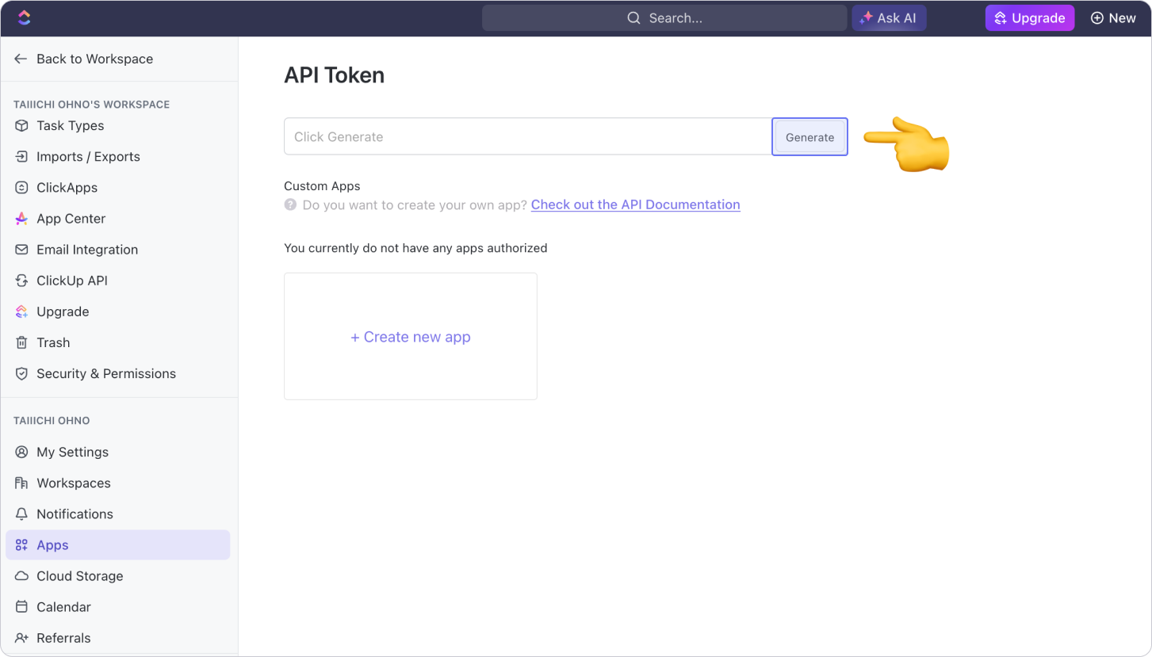This screenshot has height=657, width=1152.
Task: Click the Notifications bell icon
Action: [x=21, y=514]
